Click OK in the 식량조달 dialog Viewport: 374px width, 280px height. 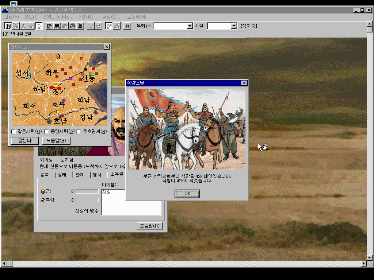187,194
